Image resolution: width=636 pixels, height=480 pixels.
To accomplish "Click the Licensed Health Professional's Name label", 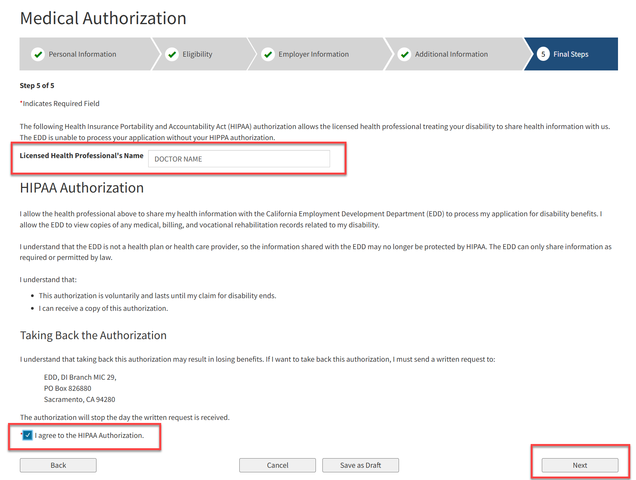I will point(82,156).
